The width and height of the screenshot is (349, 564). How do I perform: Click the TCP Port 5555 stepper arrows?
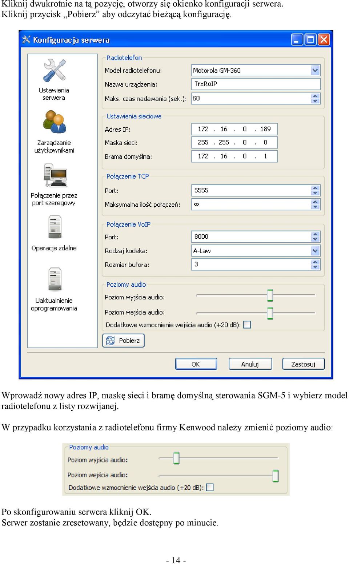point(315,190)
